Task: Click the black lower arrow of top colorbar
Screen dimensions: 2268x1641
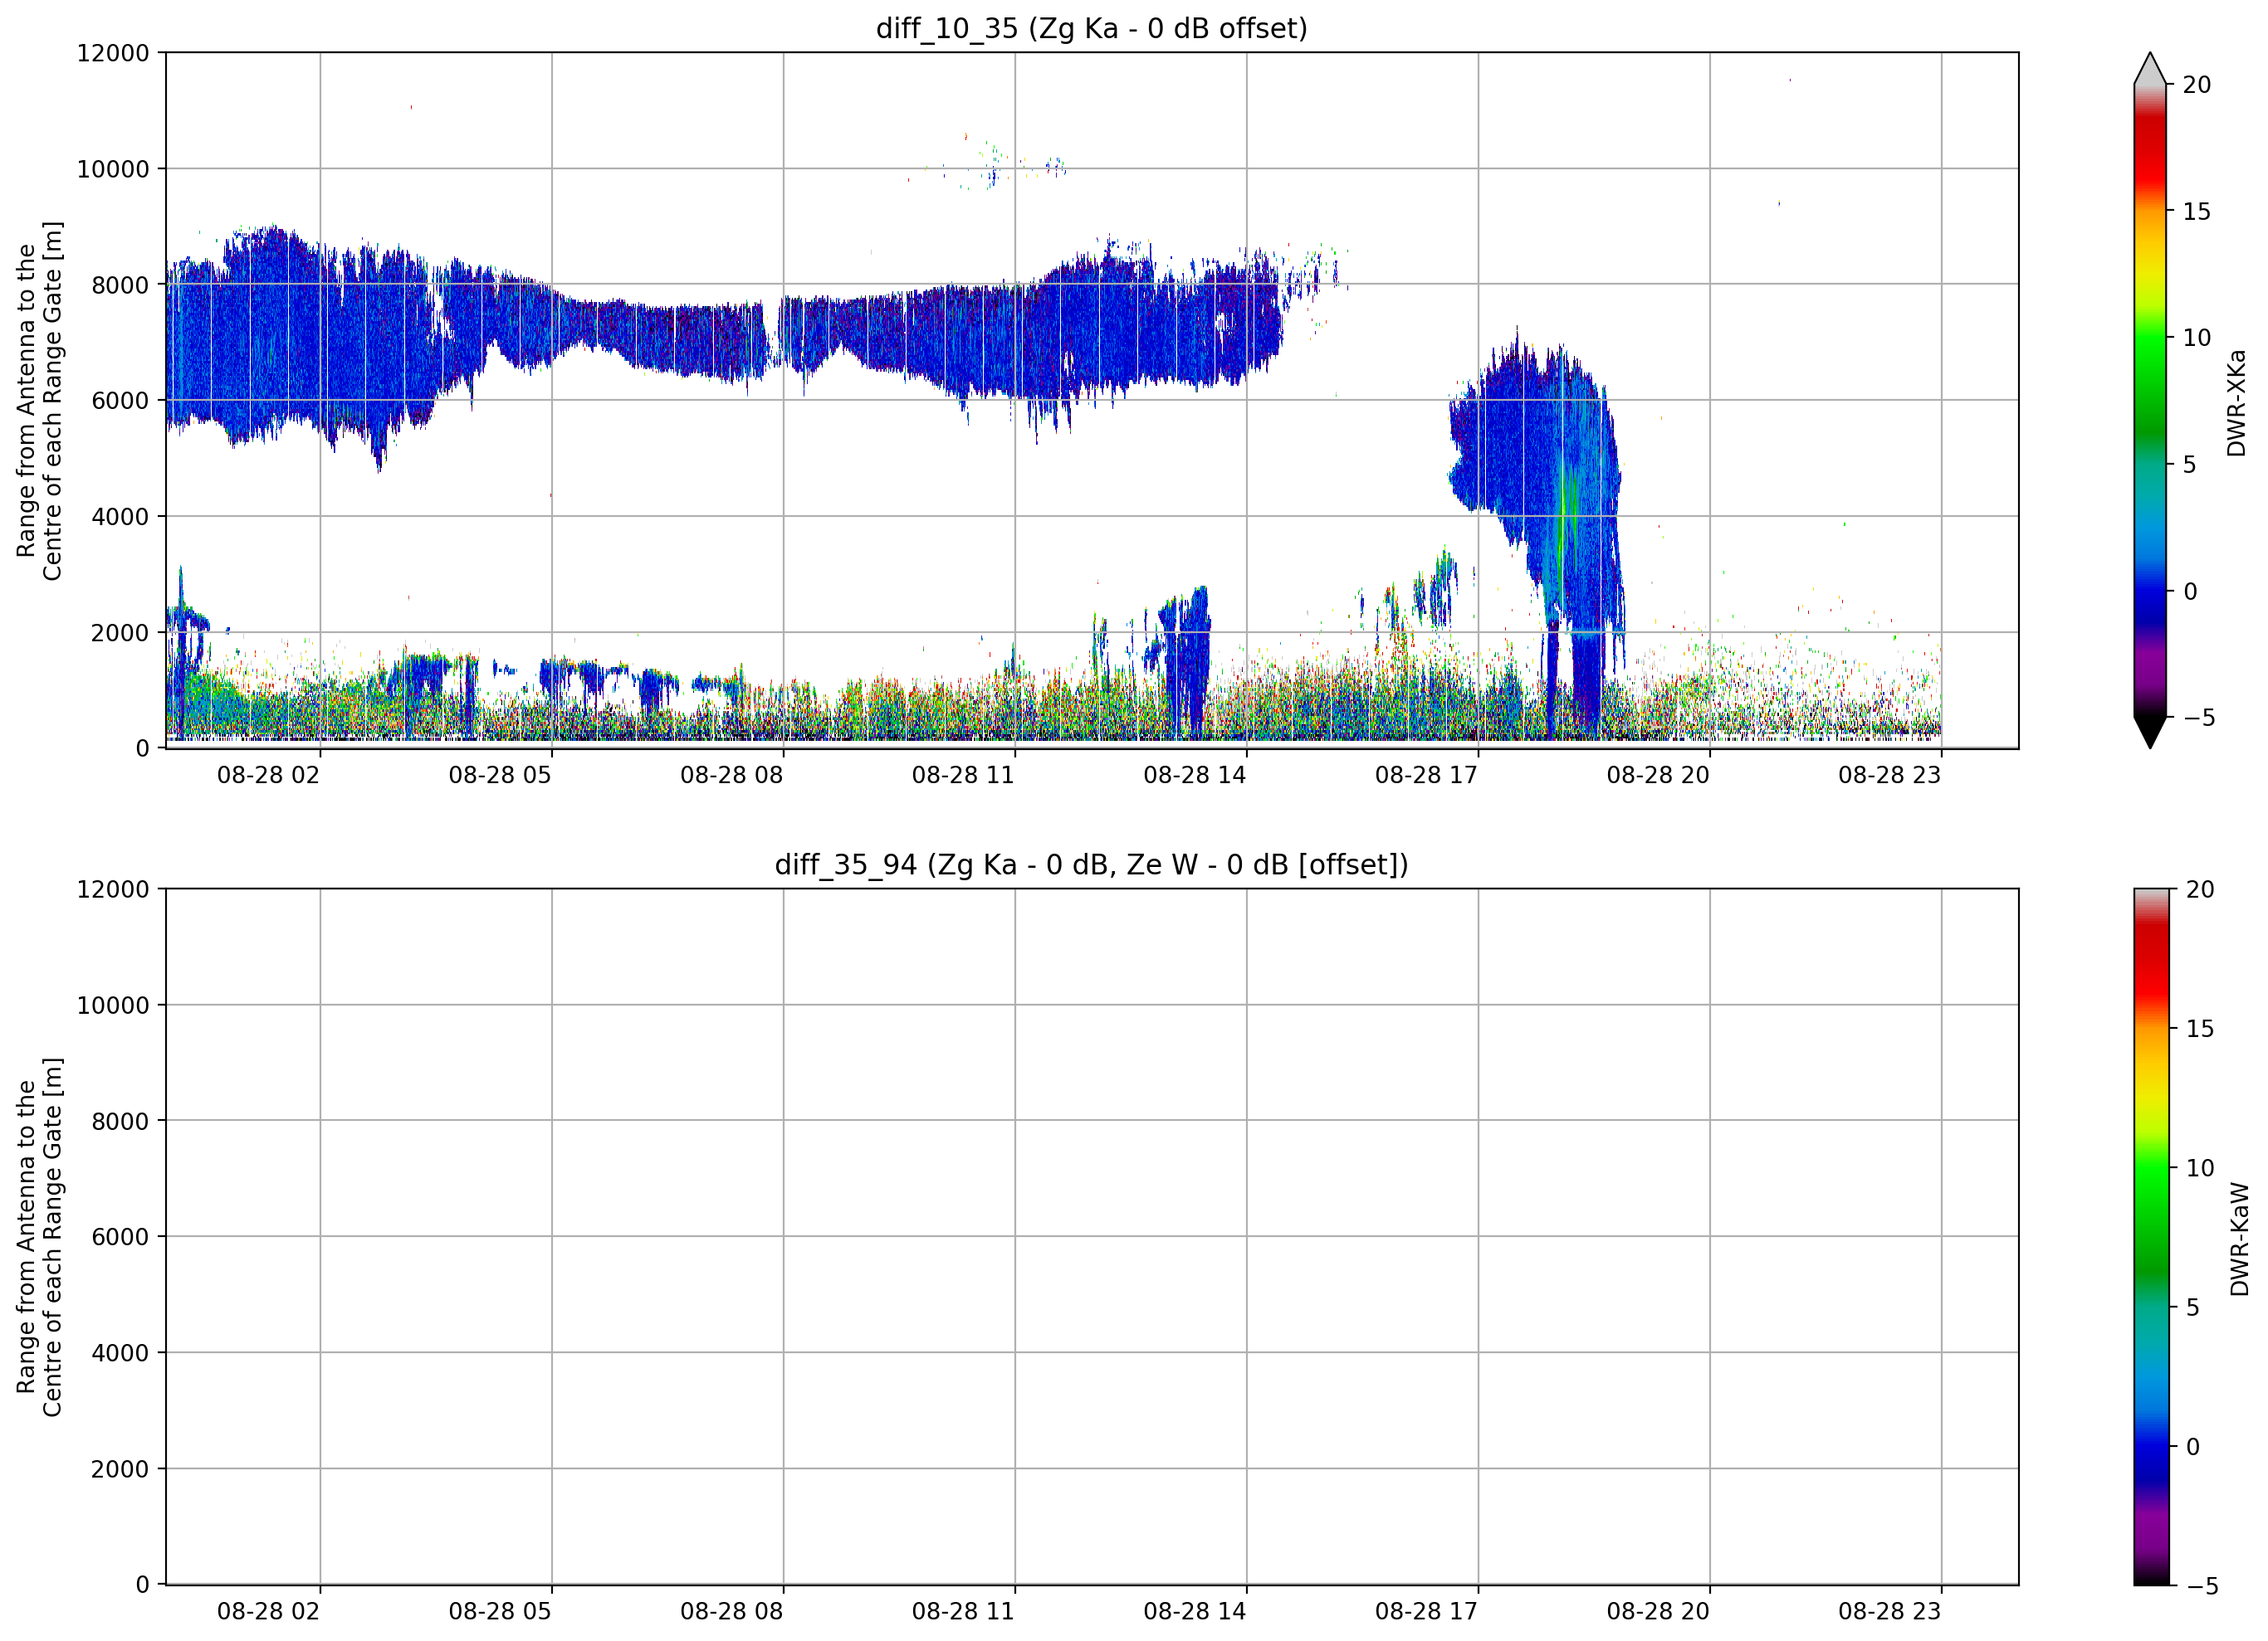Action: point(2150,733)
